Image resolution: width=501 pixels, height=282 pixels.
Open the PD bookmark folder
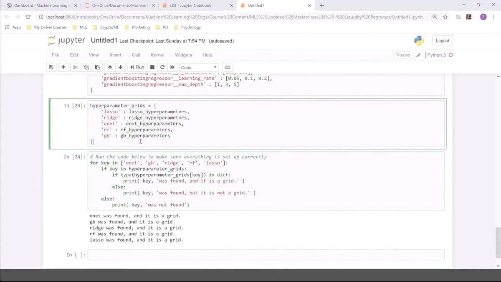162,27
